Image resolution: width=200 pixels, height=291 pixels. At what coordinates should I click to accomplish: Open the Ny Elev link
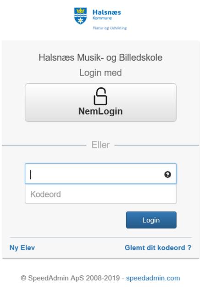point(22,248)
